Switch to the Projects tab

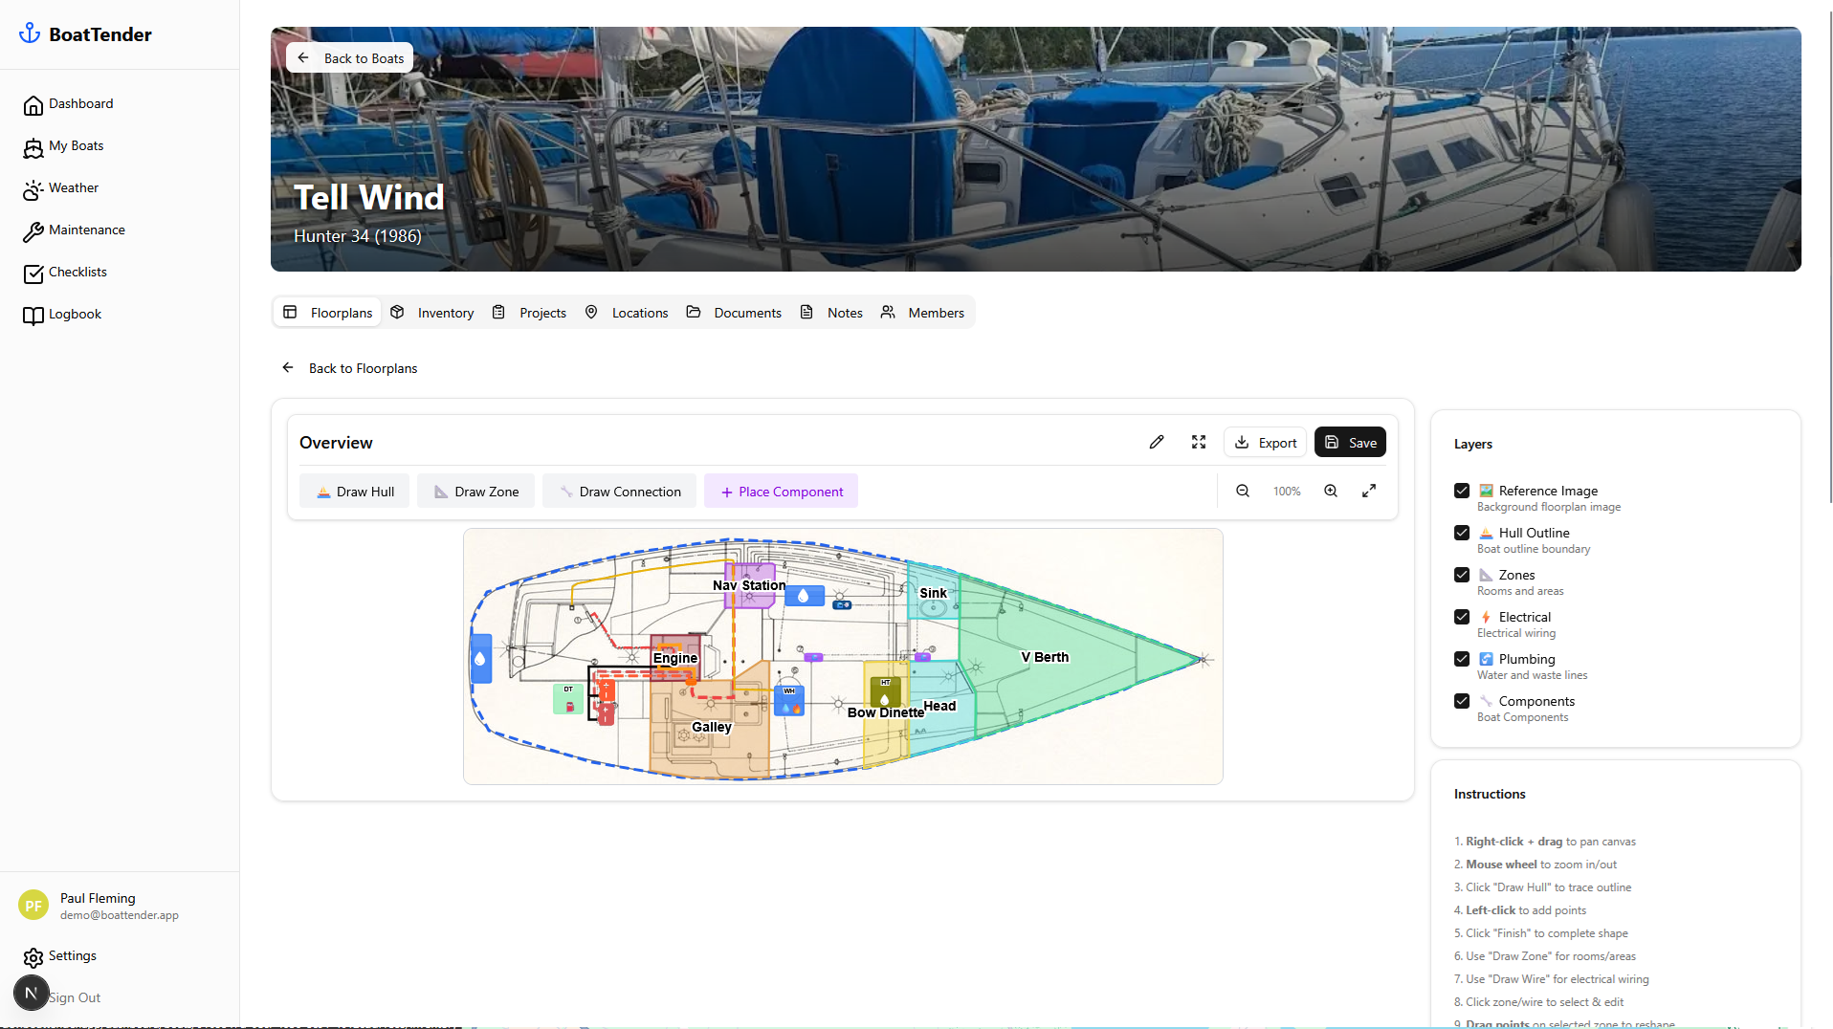point(530,313)
